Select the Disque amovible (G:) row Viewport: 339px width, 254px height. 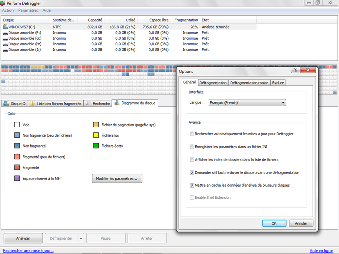pyautogui.click(x=129, y=38)
